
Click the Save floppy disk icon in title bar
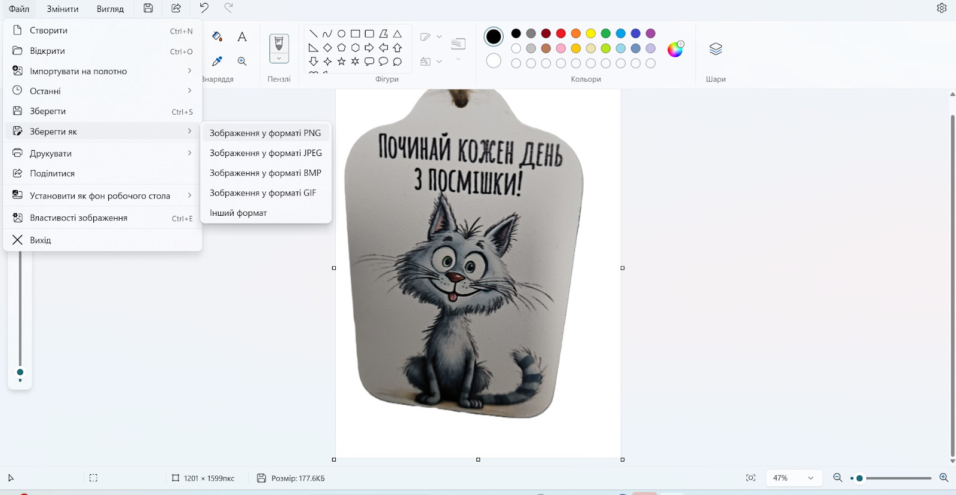tap(148, 8)
